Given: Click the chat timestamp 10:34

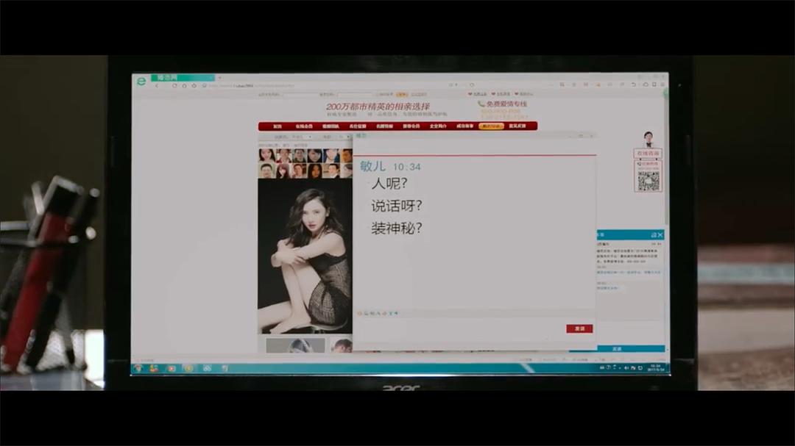Looking at the screenshot, I should pos(406,167).
